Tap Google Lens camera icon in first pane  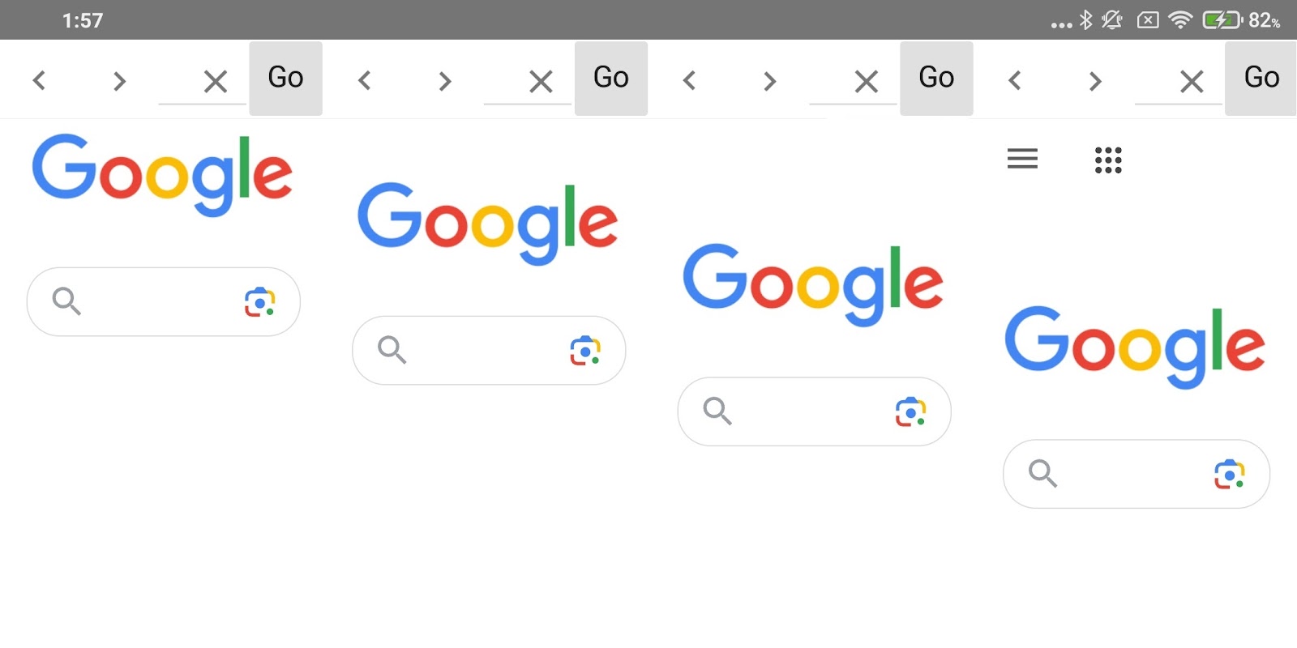point(259,302)
